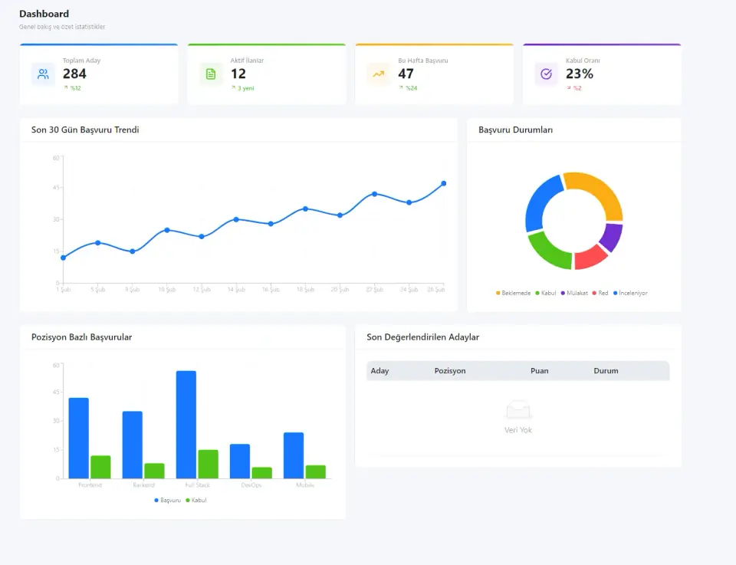Sort table by Durum column header

(x=606, y=371)
